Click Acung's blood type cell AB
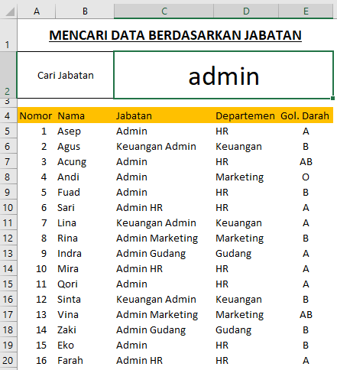 306,161
